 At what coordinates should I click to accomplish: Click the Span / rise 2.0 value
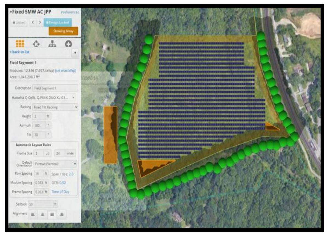tap(71, 174)
